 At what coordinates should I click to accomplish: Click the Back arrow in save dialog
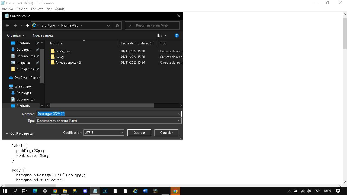[7, 25]
